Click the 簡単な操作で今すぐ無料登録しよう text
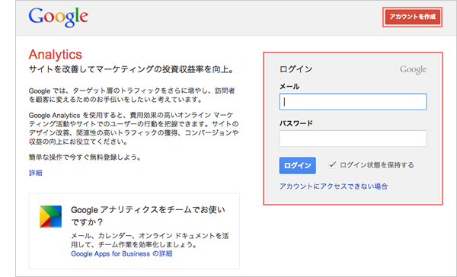Image resolution: width=457 pixels, height=277 pixels. (85, 158)
